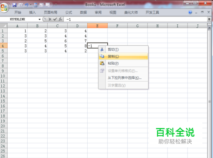Click cell D3 containing 7

(78, 41)
